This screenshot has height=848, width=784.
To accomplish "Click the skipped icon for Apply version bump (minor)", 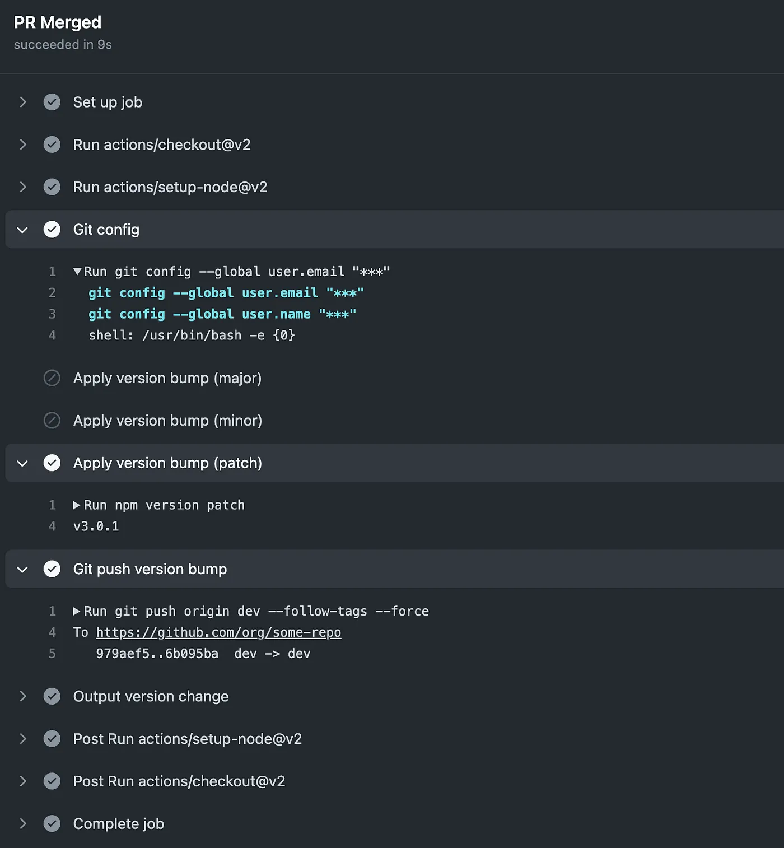I will pyautogui.click(x=52, y=421).
